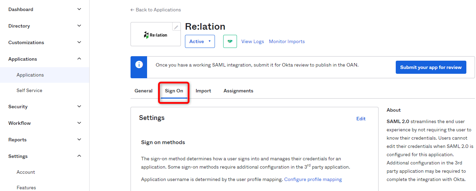The height and width of the screenshot is (191, 476).
Task: Open the Active status dropdown
Action: point(200,41)
